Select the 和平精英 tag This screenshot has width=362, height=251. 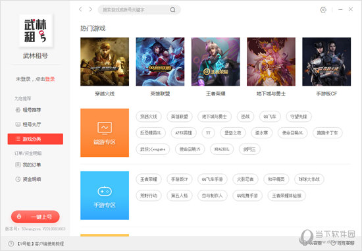point(276,179)
